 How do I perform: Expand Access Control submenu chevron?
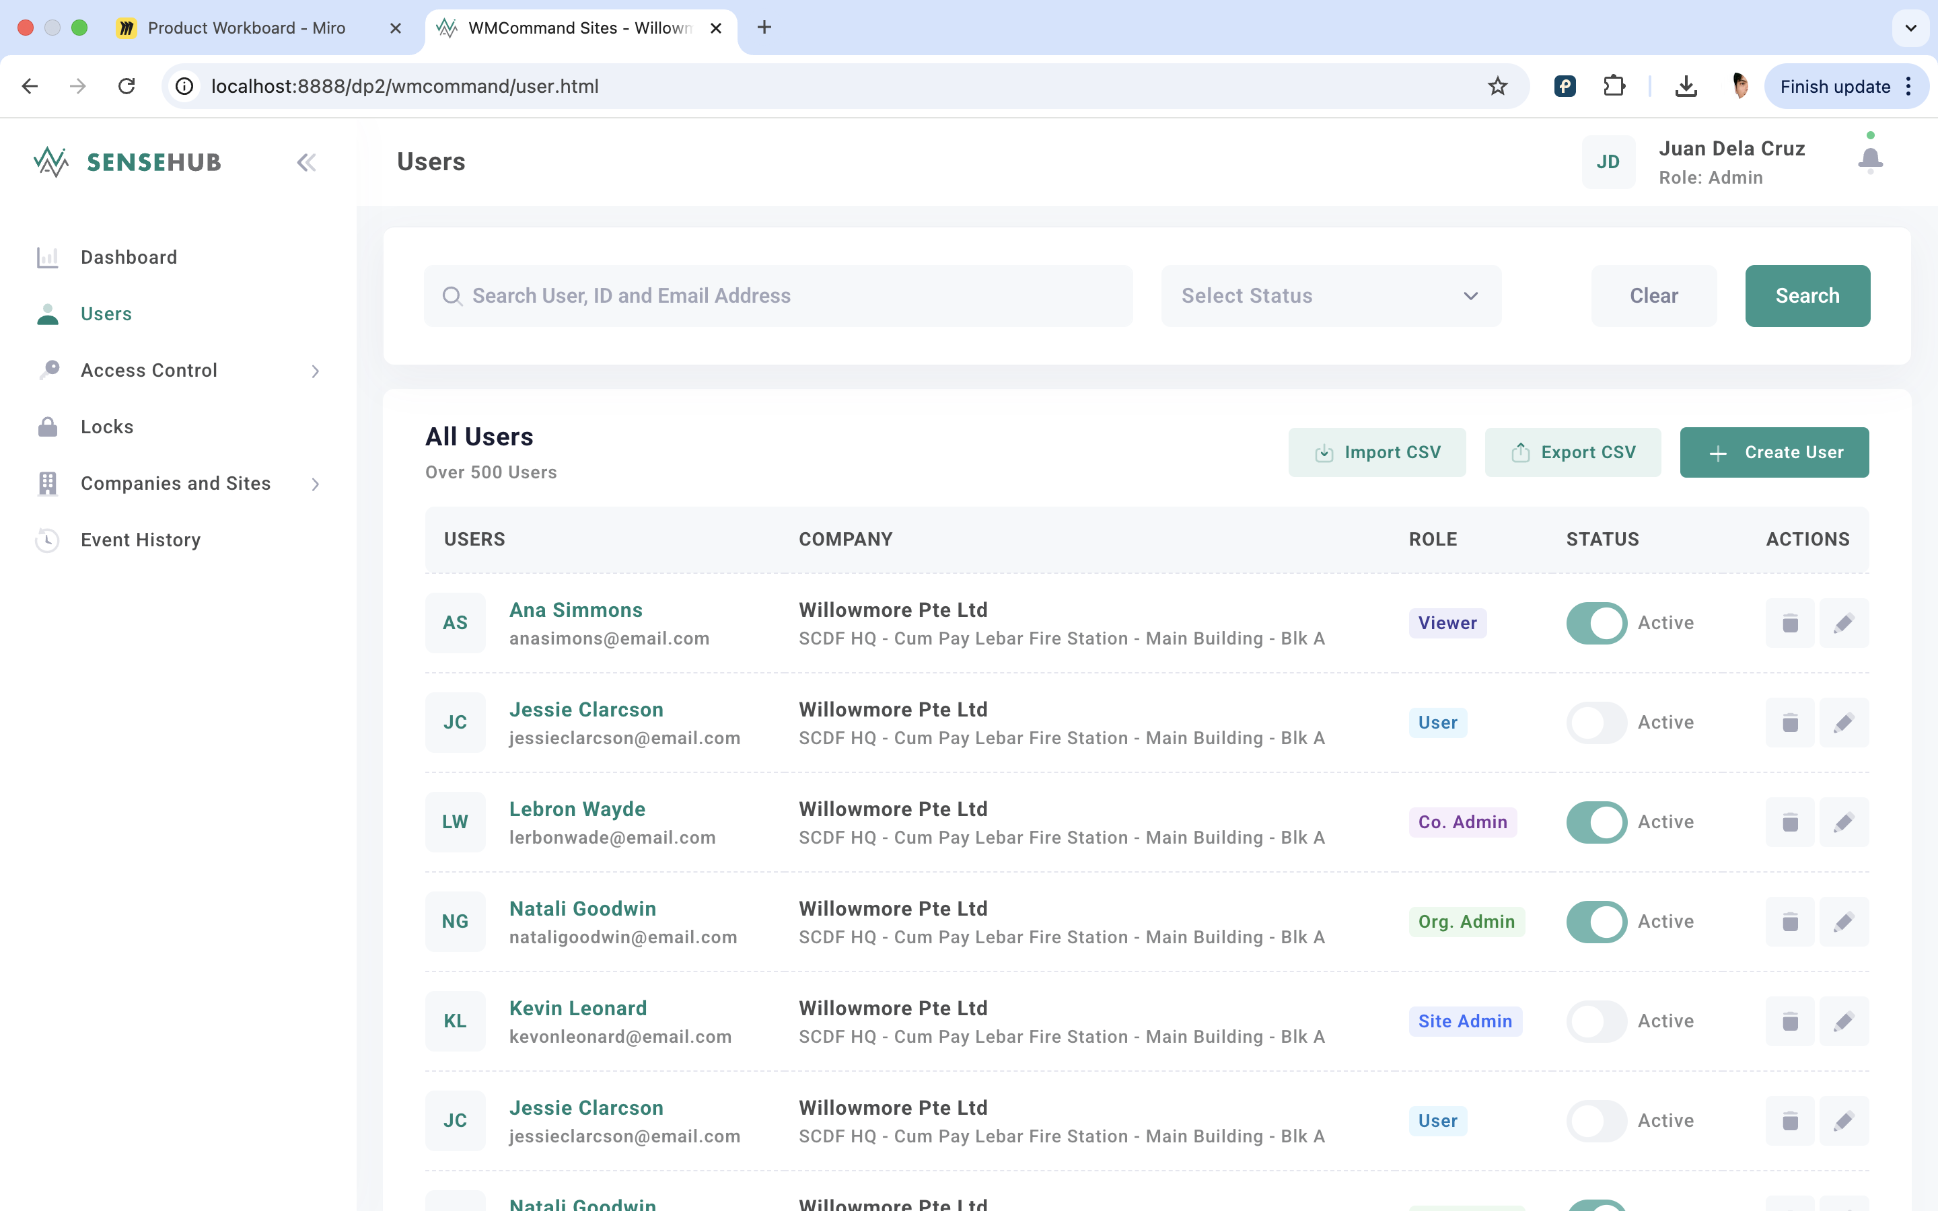pos(315,371)
